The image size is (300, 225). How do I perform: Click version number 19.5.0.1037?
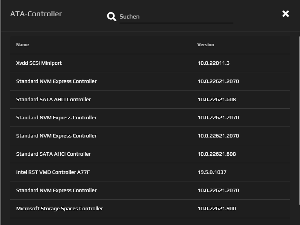coord(212,172)
